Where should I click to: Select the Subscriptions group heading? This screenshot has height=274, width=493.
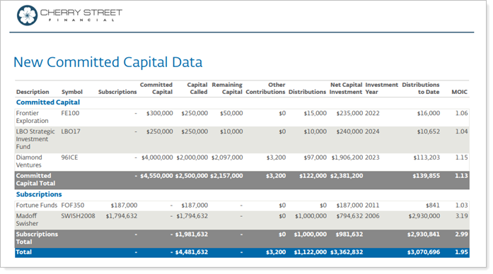[x=39, y=194]
